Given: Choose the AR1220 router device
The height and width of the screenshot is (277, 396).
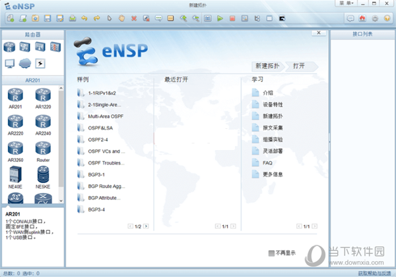Looking at the screenshot, I should (43, 99).
